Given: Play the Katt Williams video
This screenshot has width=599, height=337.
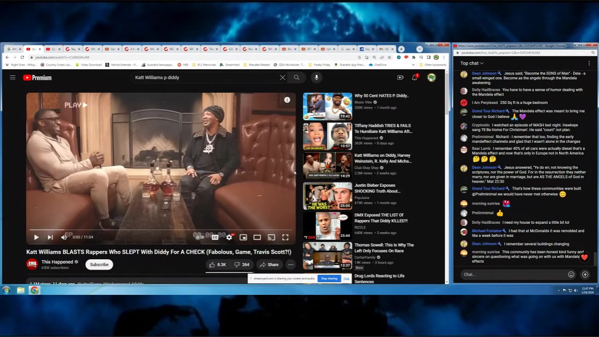Looking at the screenshot, I should 36,237.
